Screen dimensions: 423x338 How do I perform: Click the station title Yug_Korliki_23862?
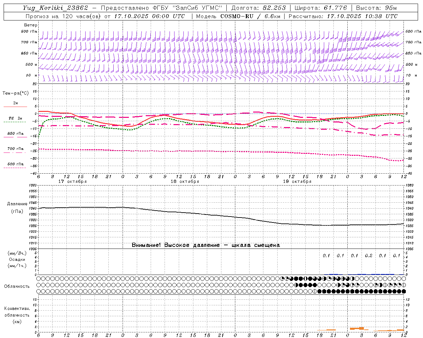click(56, 8)
